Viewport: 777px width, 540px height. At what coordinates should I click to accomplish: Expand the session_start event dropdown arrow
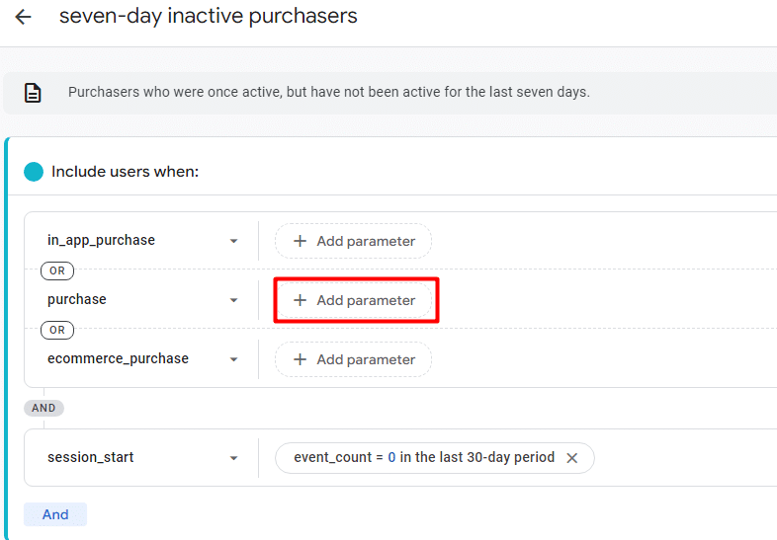point(233,458)
